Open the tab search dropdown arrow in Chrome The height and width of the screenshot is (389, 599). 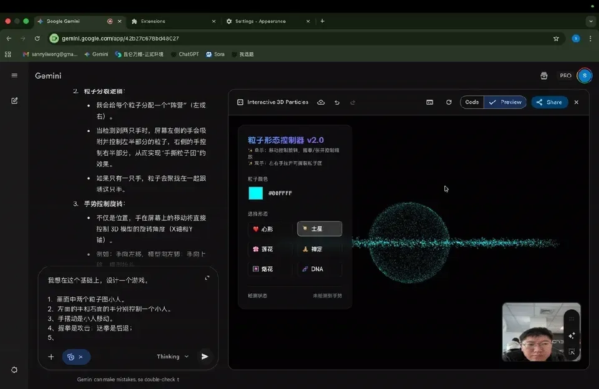tap(591, 21)
